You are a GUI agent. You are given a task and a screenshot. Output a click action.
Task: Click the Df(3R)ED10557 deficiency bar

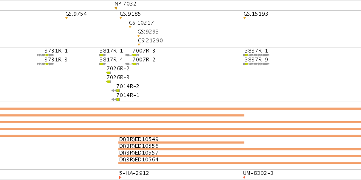coord(240,156)
